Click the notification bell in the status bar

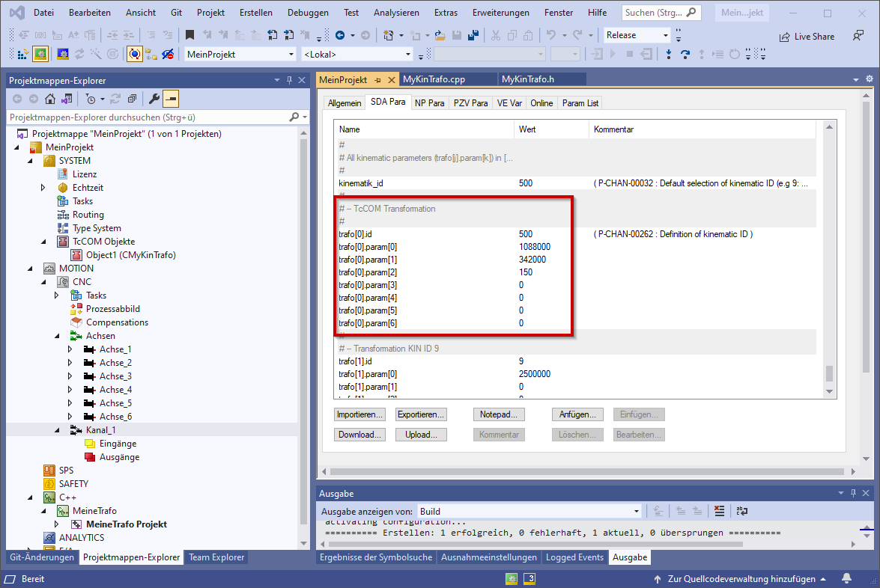[847, 578]
